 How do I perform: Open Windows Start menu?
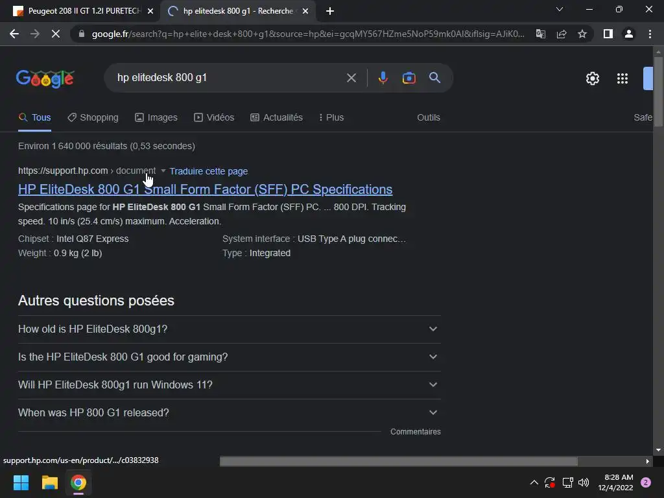pos(21,482)
